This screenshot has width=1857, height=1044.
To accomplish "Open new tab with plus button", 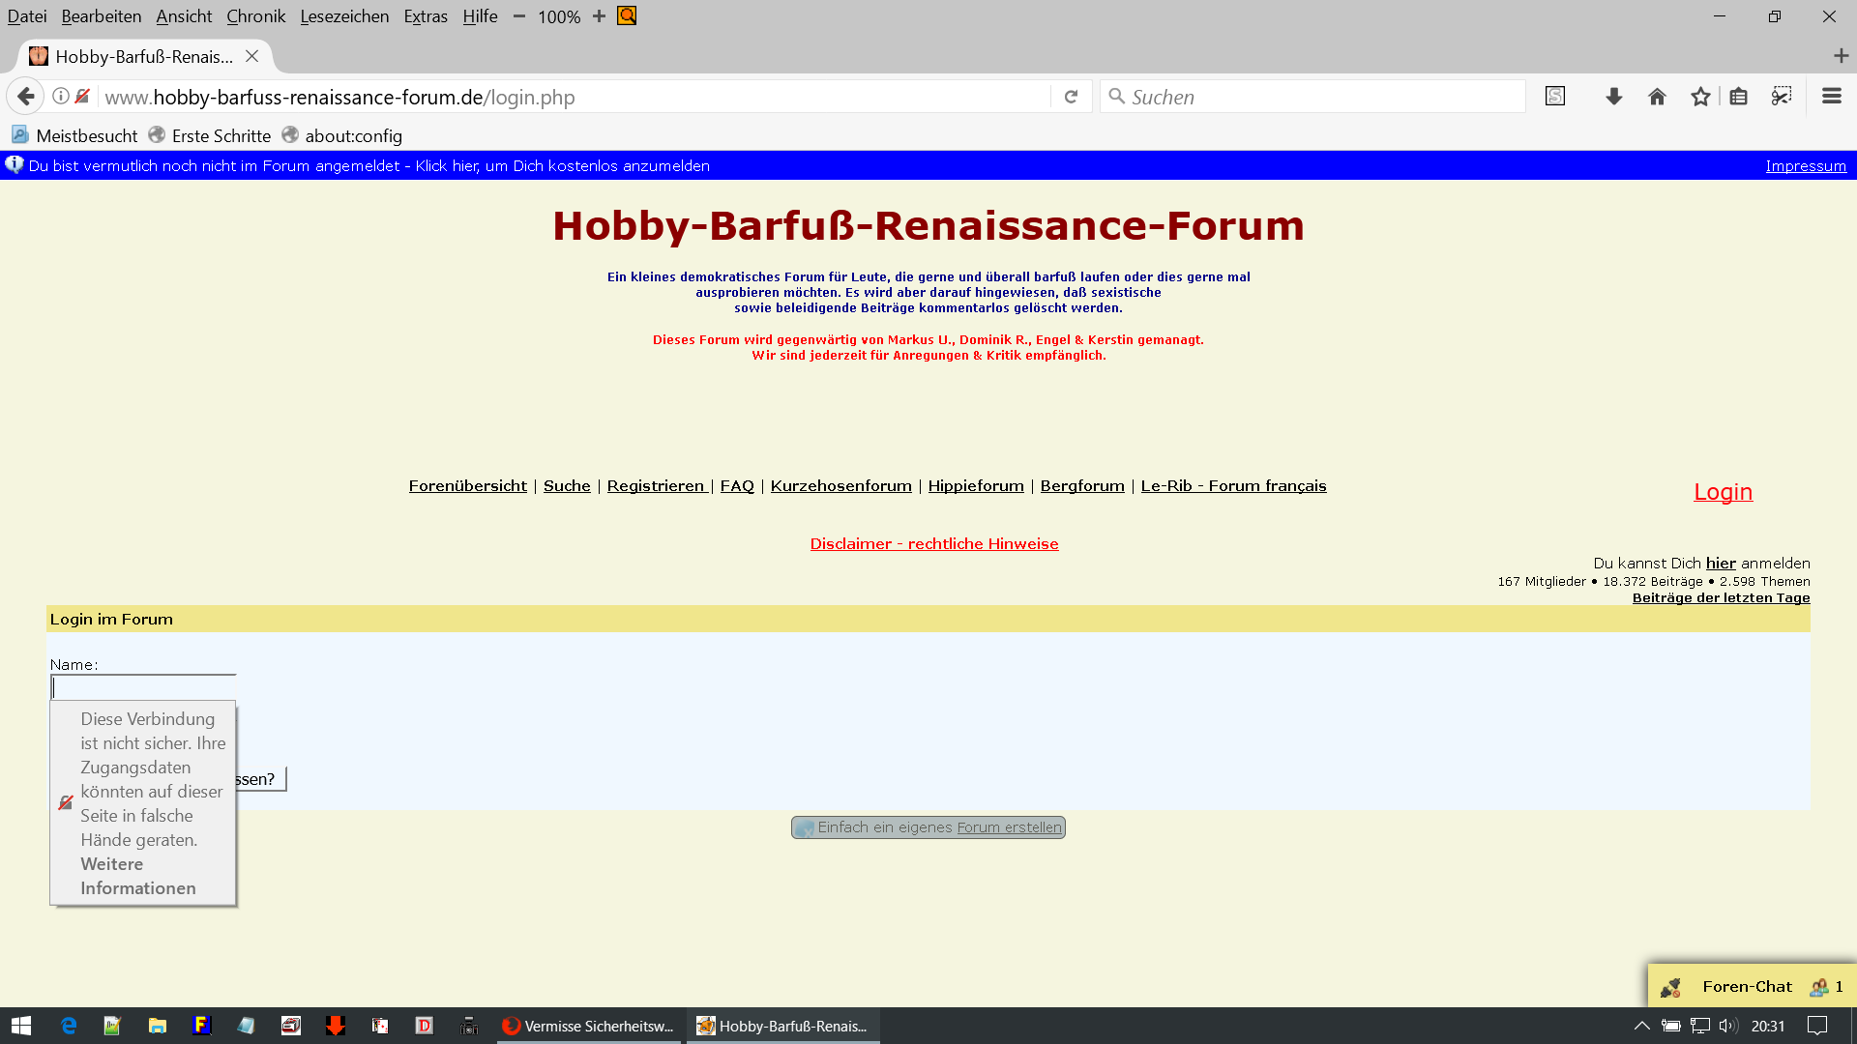I will [x=1841, y=56].
